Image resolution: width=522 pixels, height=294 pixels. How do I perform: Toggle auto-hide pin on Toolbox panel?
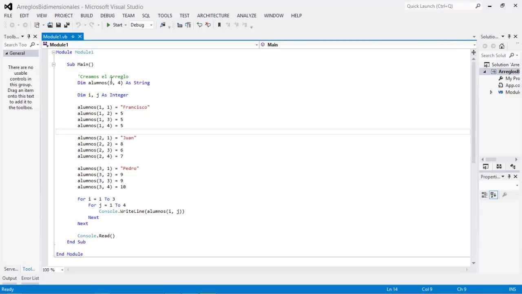point(29,36)
